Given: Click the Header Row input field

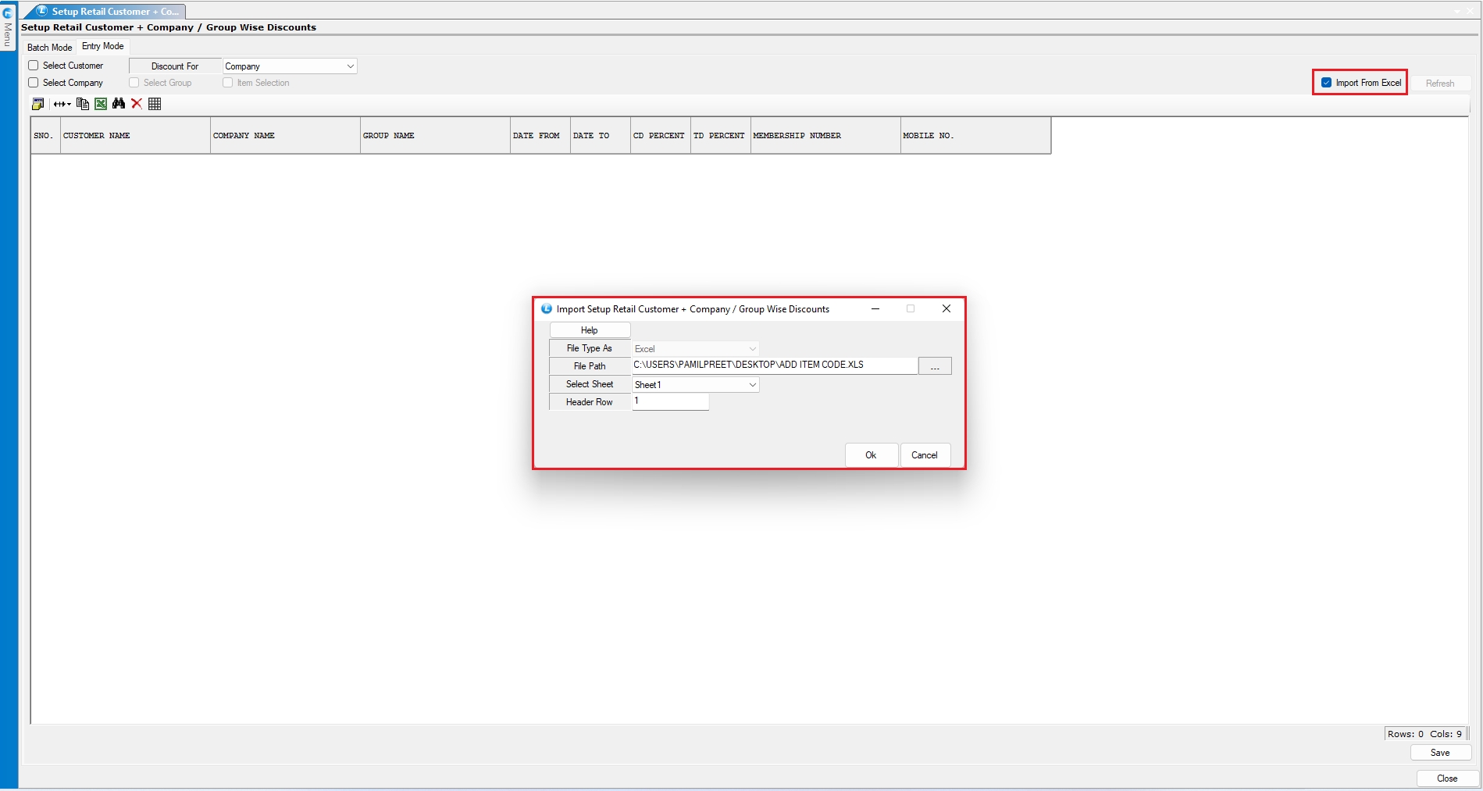Looking at the screenshot, I should point(670,401).
